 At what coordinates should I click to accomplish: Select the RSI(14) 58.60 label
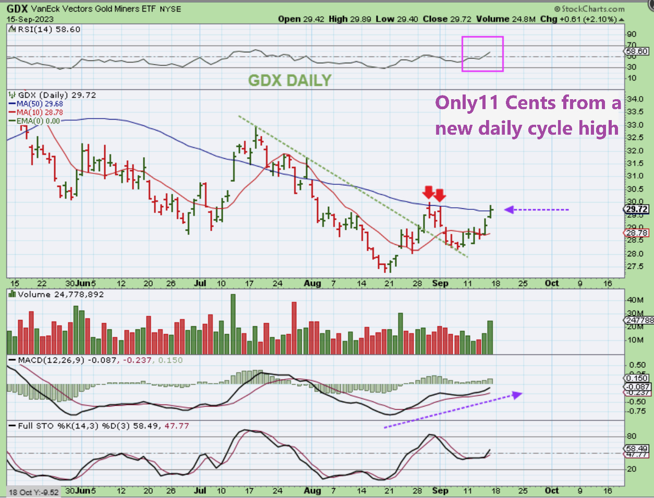coord(50,30)
